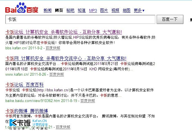Focus the search box containing 卡饭

[80, 19]
